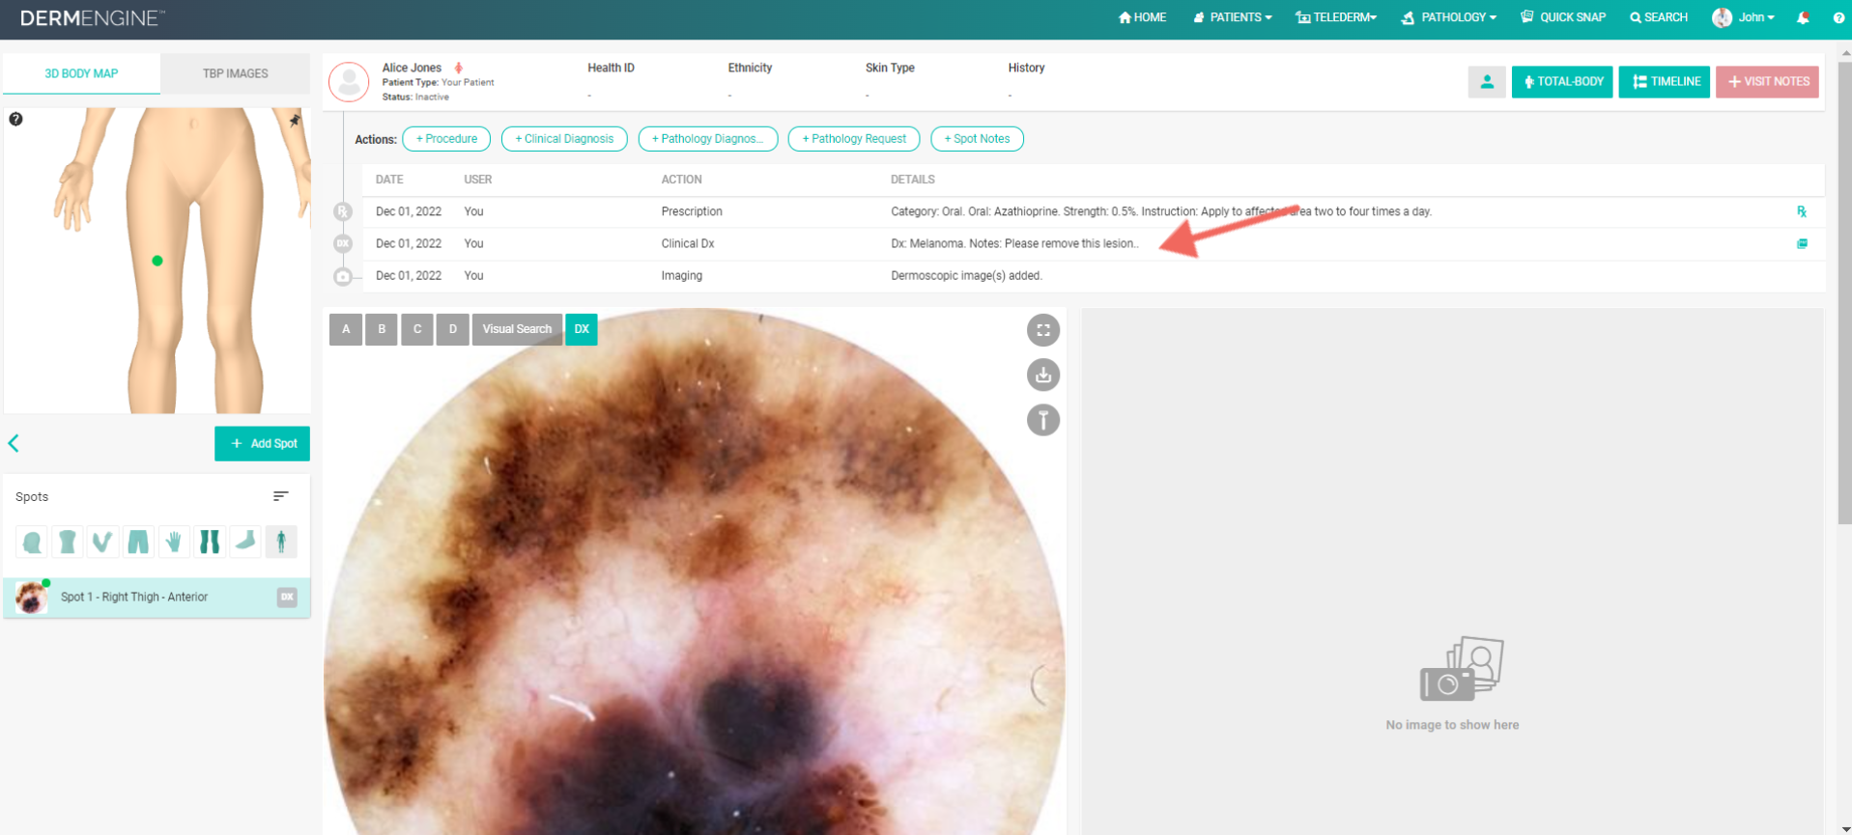Download the dermoscopic image
Screen dimensions: 1852x835
(1043, 375)
